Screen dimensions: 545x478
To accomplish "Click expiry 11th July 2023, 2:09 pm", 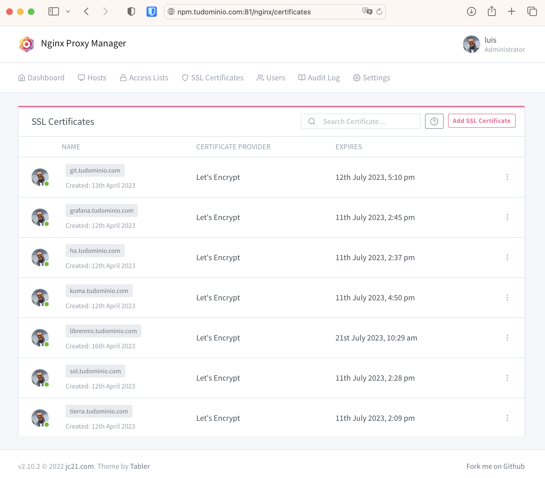I will [375, 418].
